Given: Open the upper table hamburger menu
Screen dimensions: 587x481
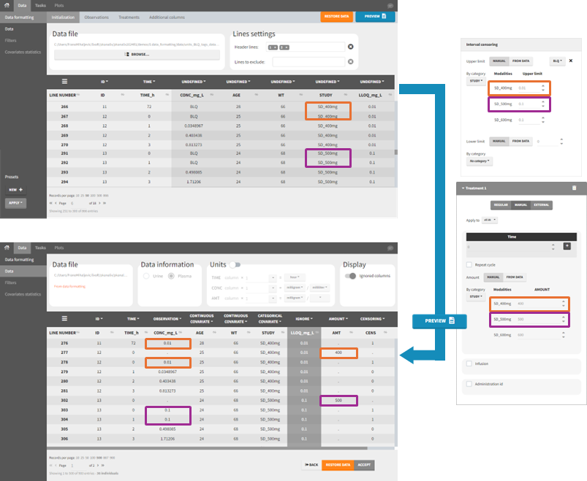Looking at the screenshot, I should click(64, 82).
